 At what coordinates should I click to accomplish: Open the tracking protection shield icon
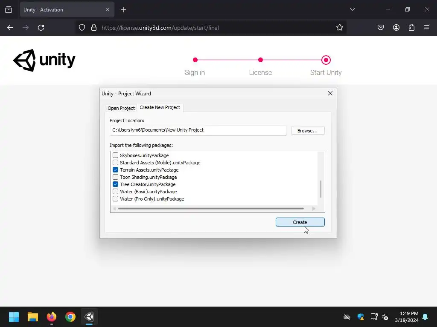tap(82, 28)
